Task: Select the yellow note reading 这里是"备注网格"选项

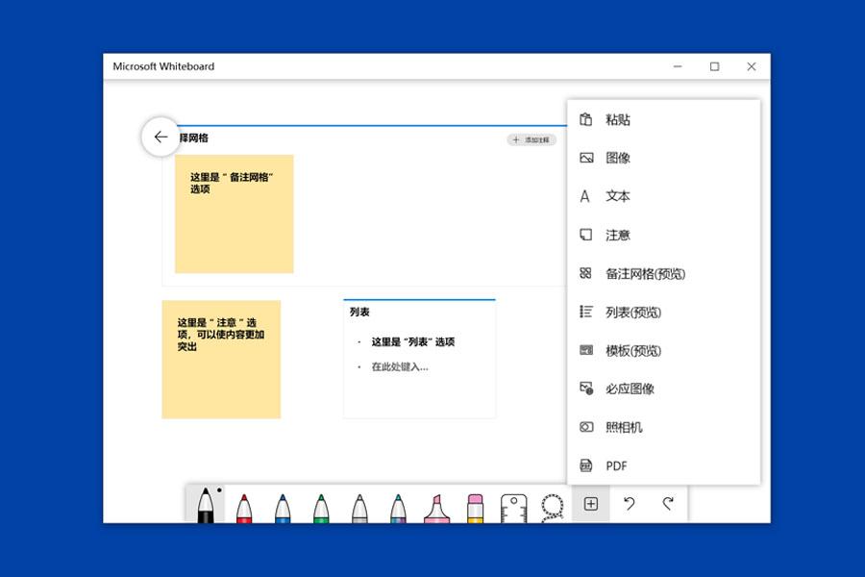Action: point(235,214)
